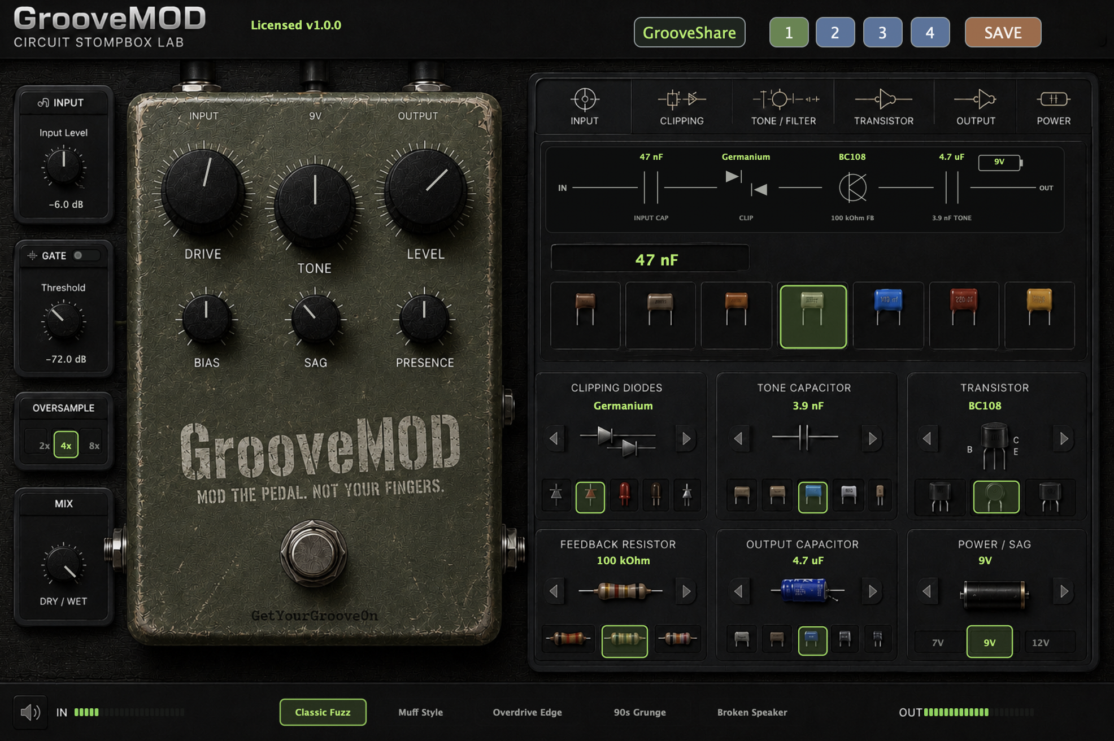Choose the selected Germanium diode thumbnail
Image resolution: width=1114 pixels, height=741 pixels.
point(590,497)
